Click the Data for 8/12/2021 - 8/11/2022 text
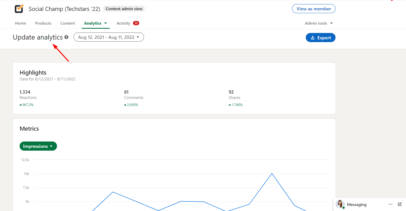The height and width of the screenshot is (211, 406). coord(48,79)
